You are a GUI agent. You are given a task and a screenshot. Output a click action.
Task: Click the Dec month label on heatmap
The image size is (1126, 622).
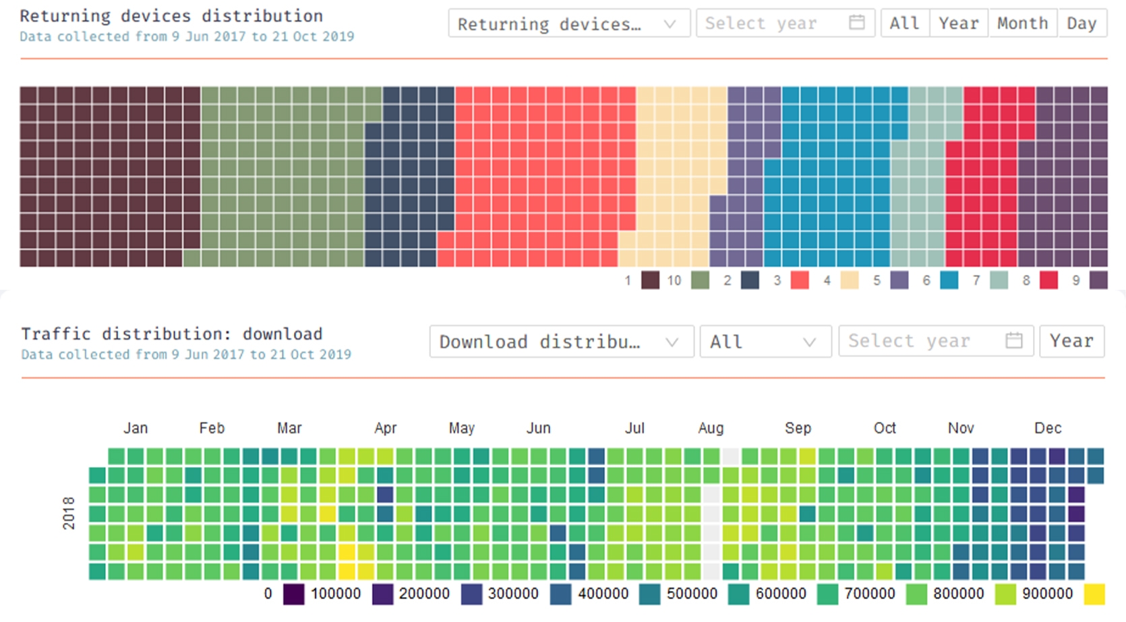click(1048, 428)
